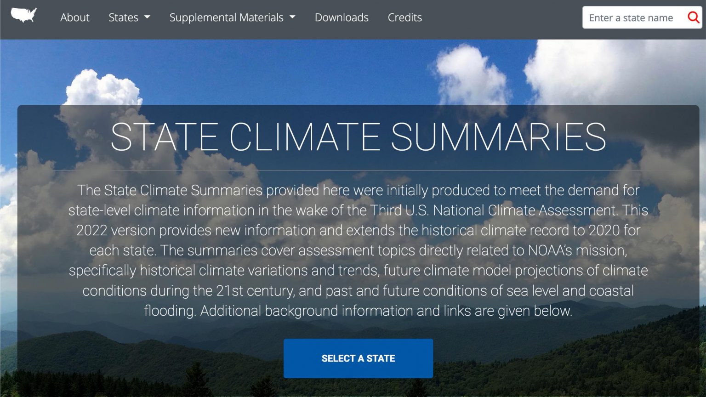Viewport: 706px width, 397px height.
Task: Click the SELECT A STATE button
Action: tap(358, 358)
